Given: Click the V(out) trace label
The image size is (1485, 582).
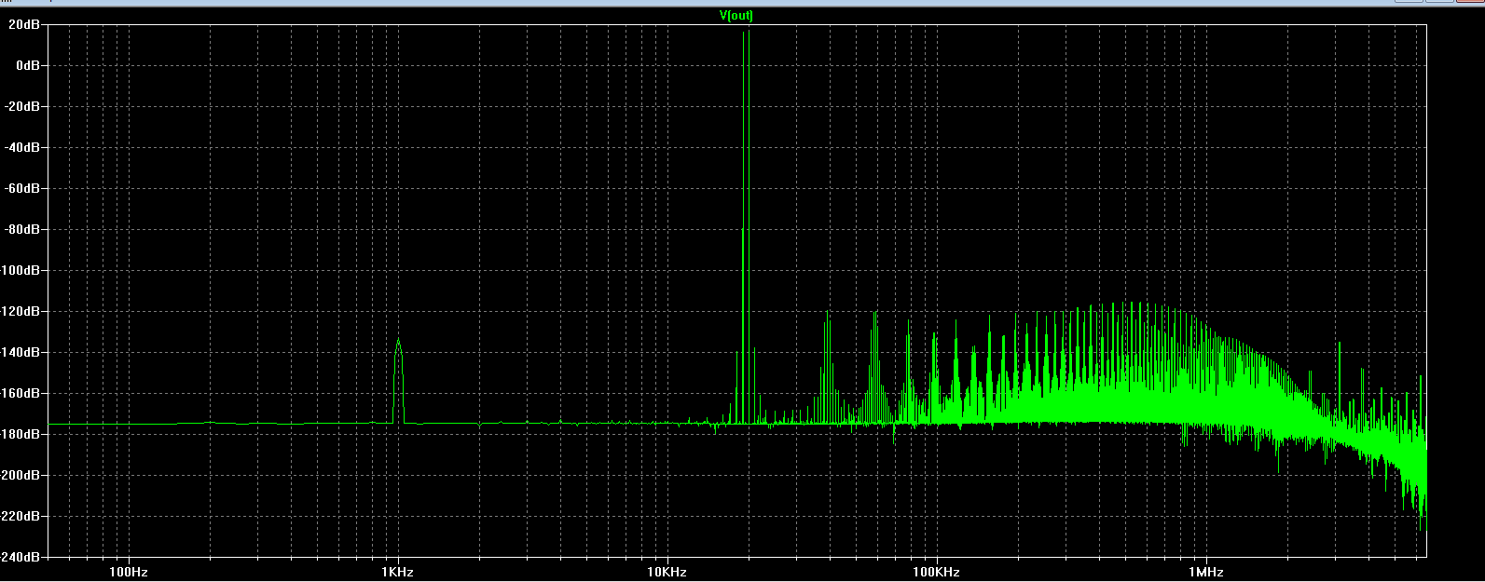Looking at the screenshot, I should coord(736,16).
